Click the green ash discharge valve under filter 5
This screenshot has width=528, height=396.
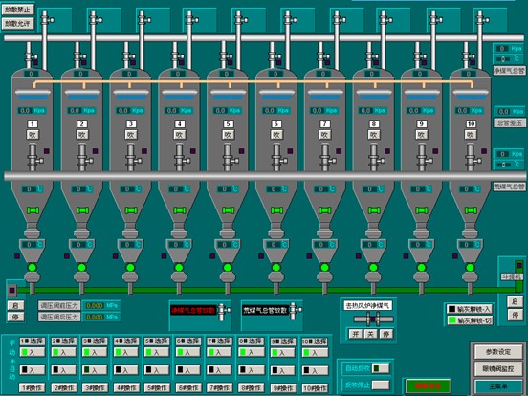(228, 268)
